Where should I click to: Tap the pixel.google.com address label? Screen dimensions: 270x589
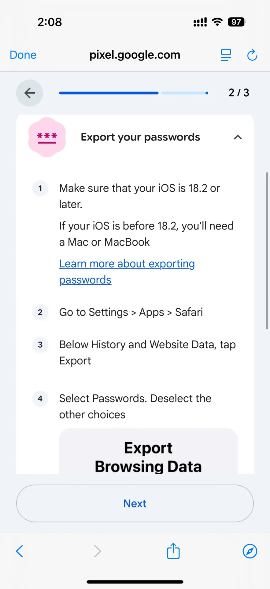click(x=135, y=55)
